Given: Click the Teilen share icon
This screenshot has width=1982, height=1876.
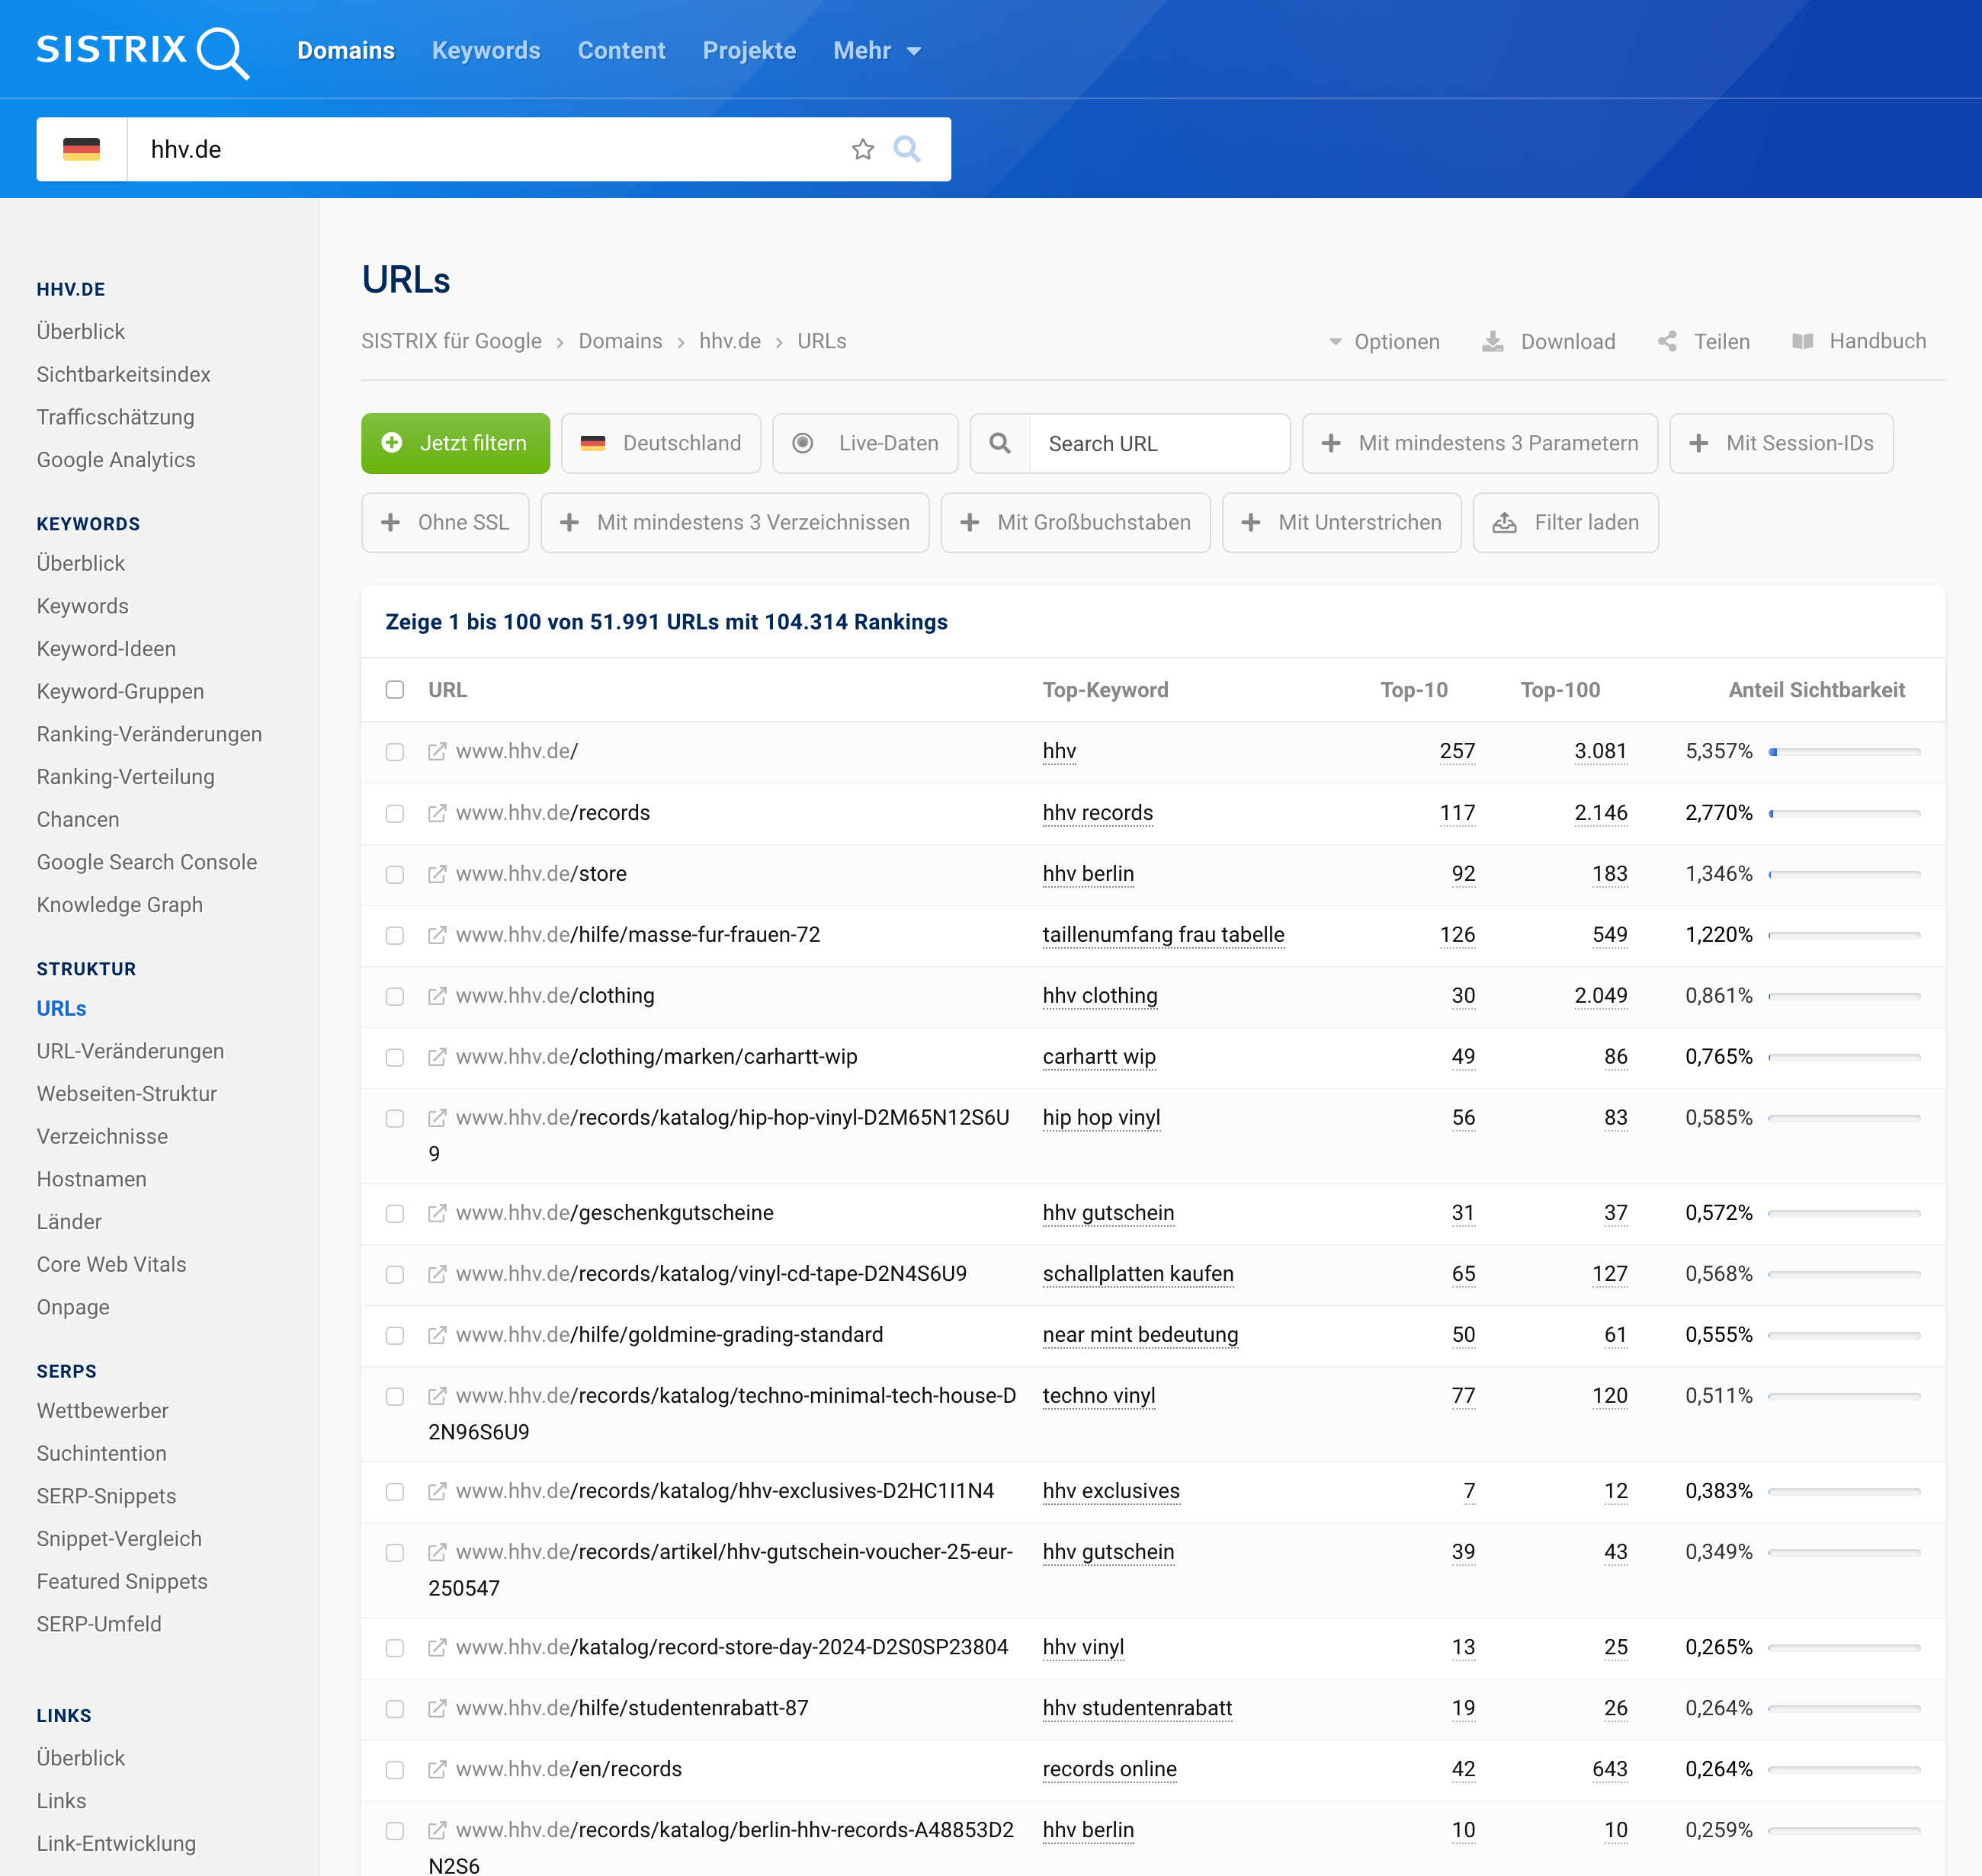Looking at the screenshot, I should (1668, 342).
